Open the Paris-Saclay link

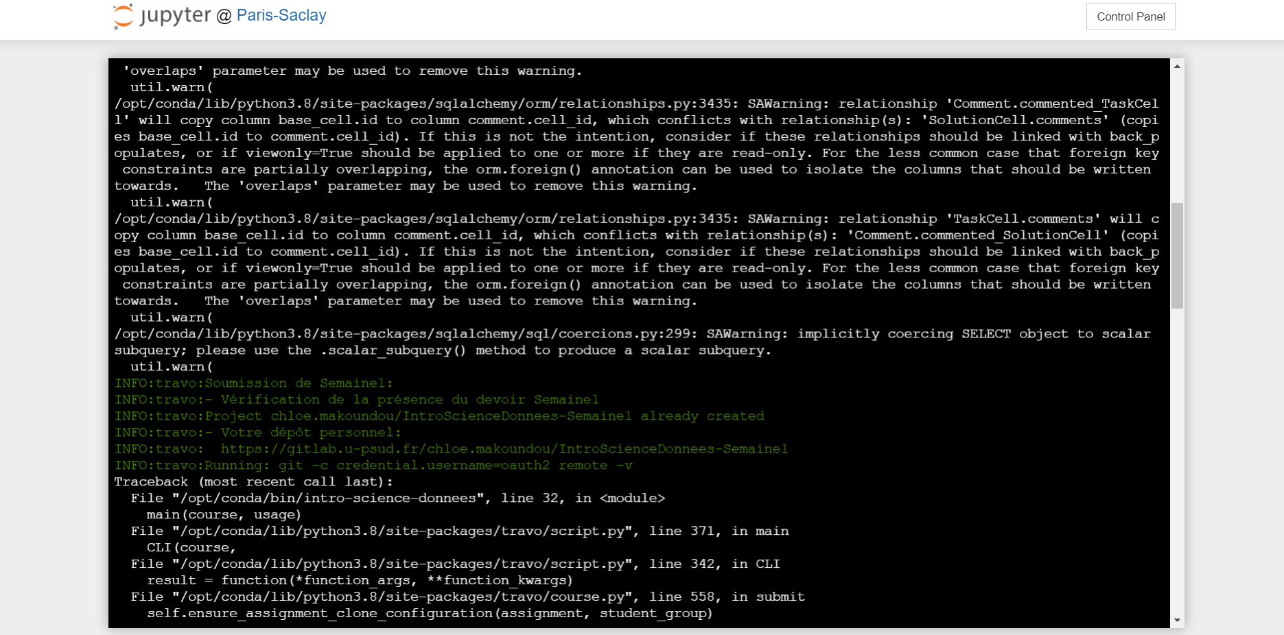click(281, 16)
